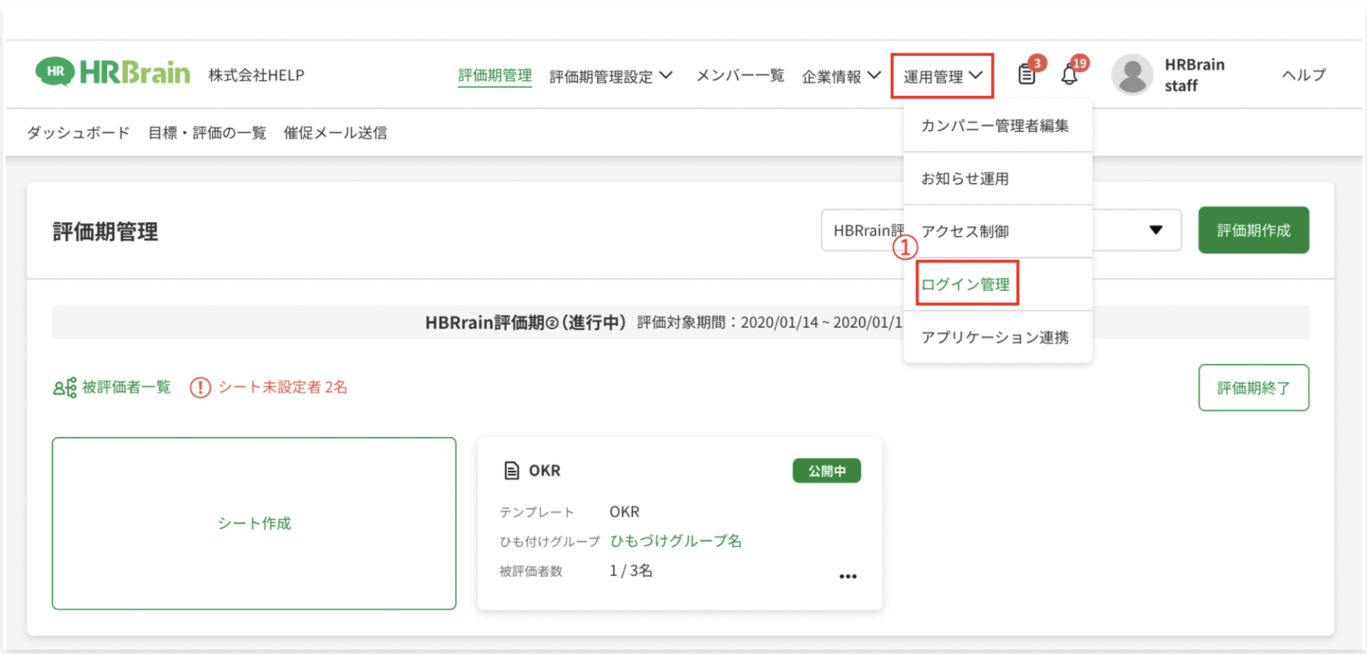The image size is (1367, 654).
Task: Open the ひもづけグループ名 link
Action: pos(676,541)
